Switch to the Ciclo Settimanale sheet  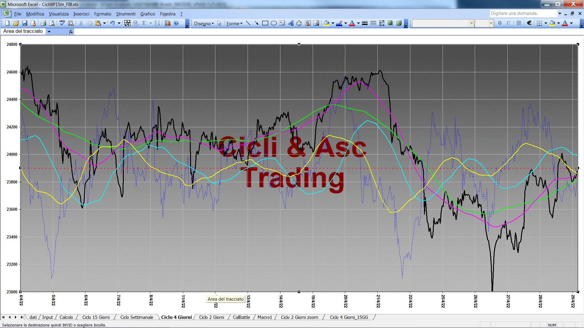click(x=137, y=317)
